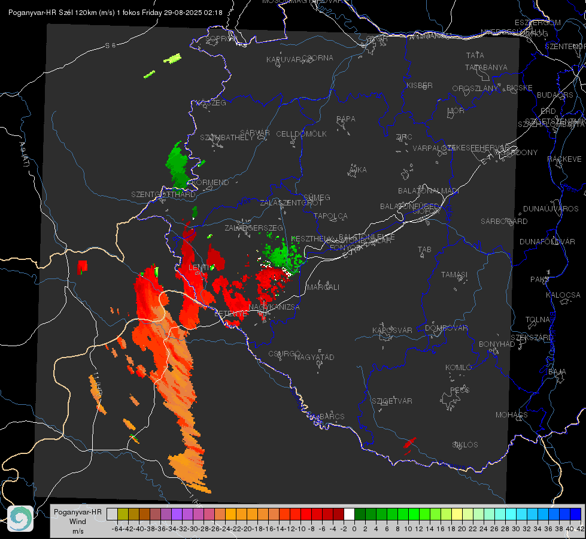This screenshot has width=586, height=539.
Task: Click the NAGYATÁD label
Action: pos(314,357)
